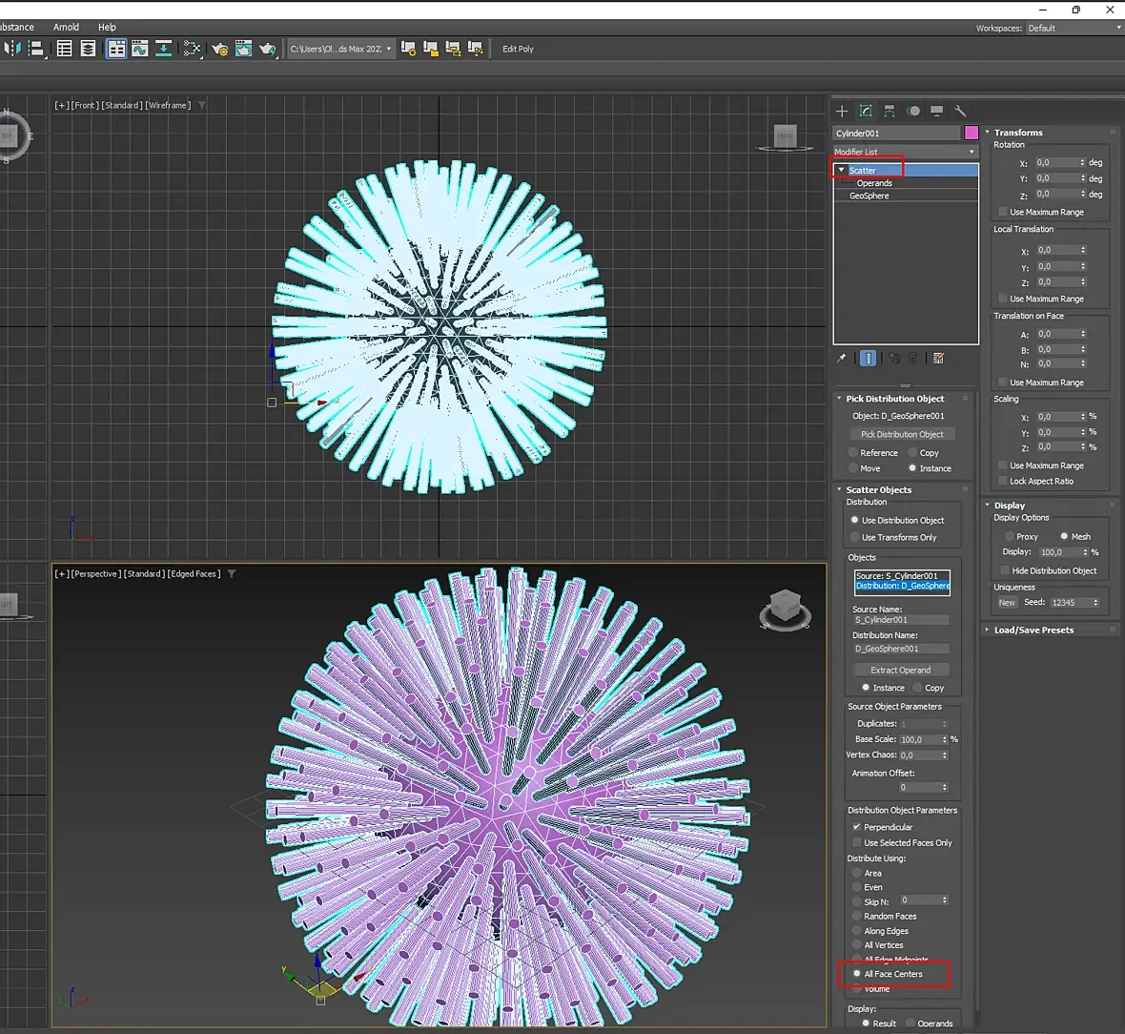Viewport: 1125px width, 1034px height.
Task: Open the Render Setup teapot icon
Action: point(220,49)
